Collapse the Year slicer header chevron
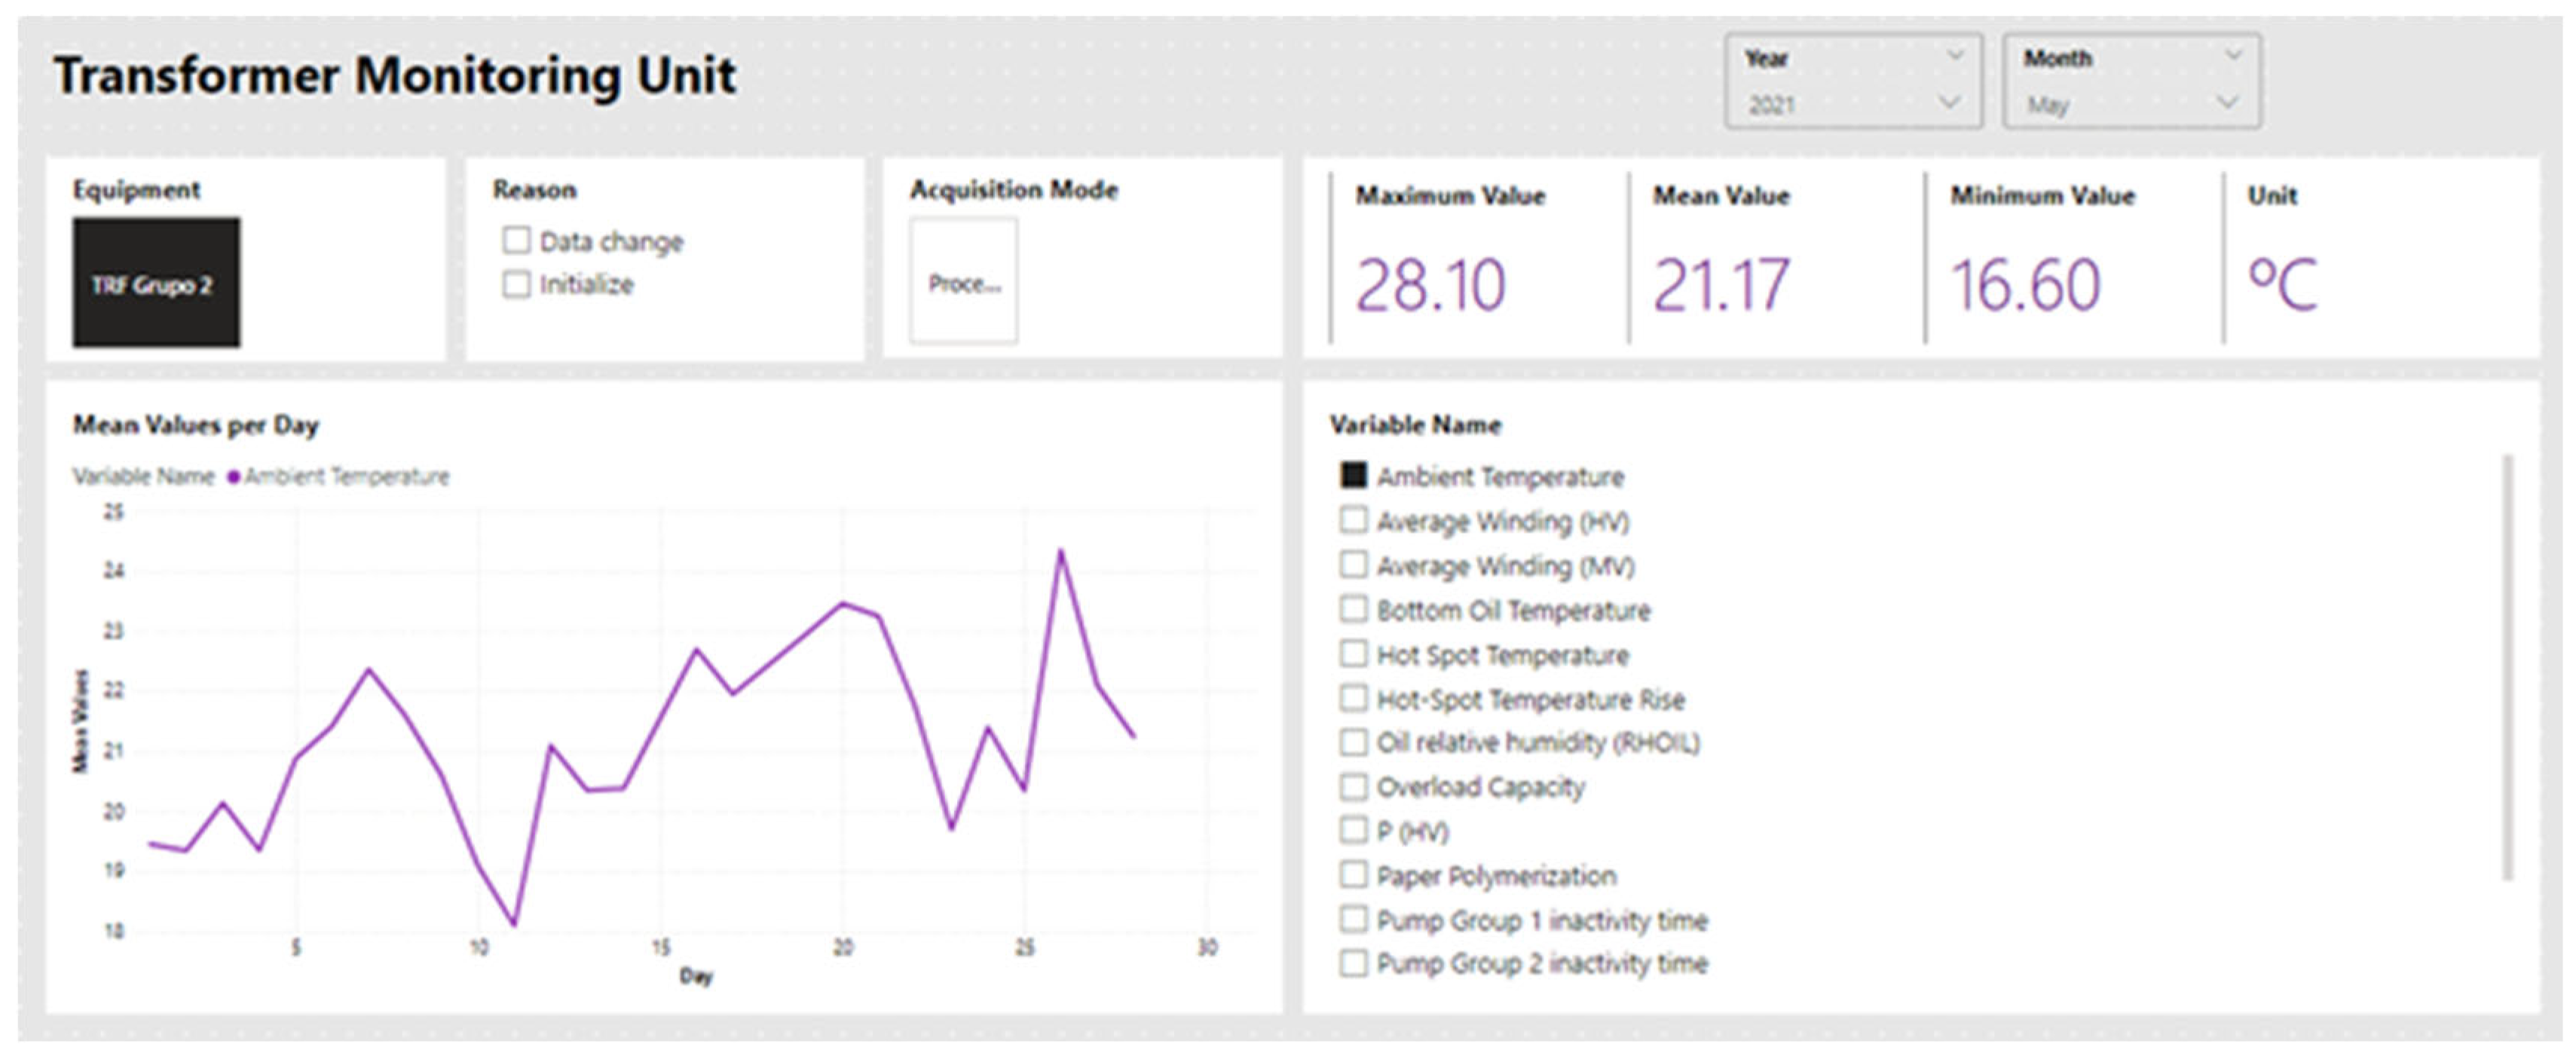Viewport: 2576px width, 1059px height. tap(1955, 56)
